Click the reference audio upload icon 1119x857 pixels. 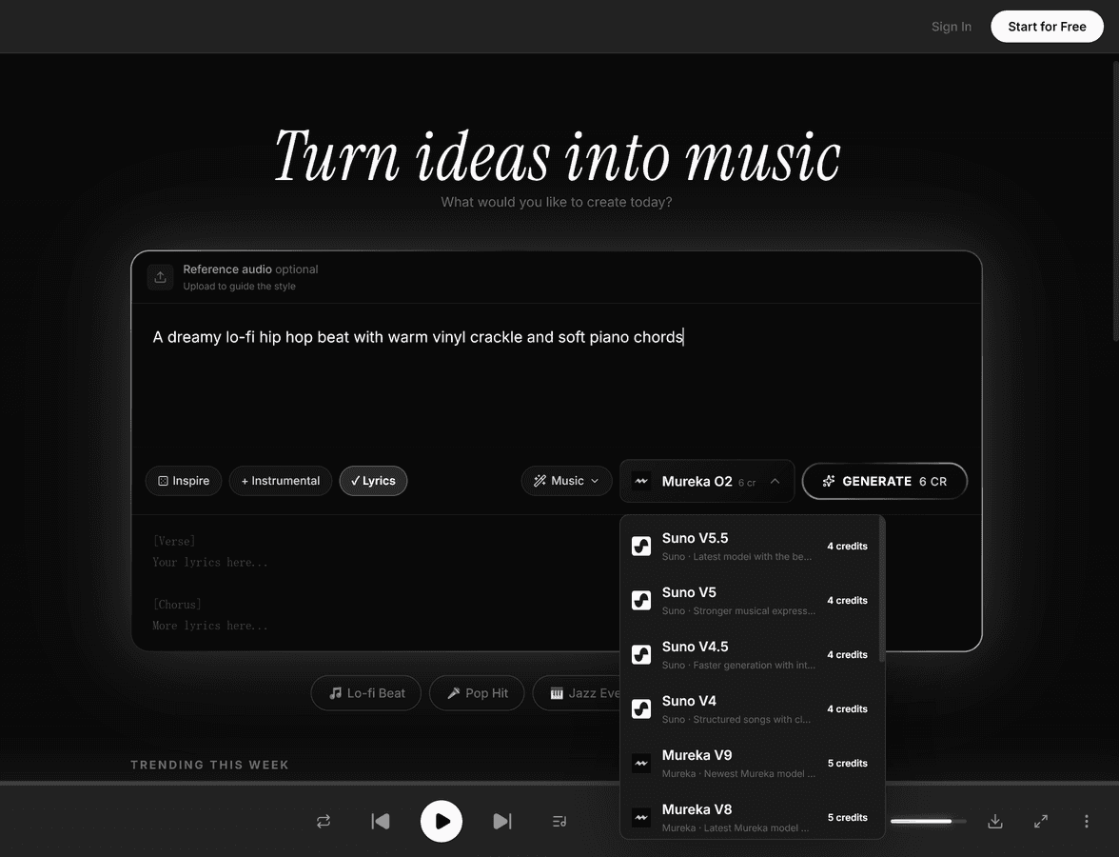pyautogui.click(x=160, y=277)
